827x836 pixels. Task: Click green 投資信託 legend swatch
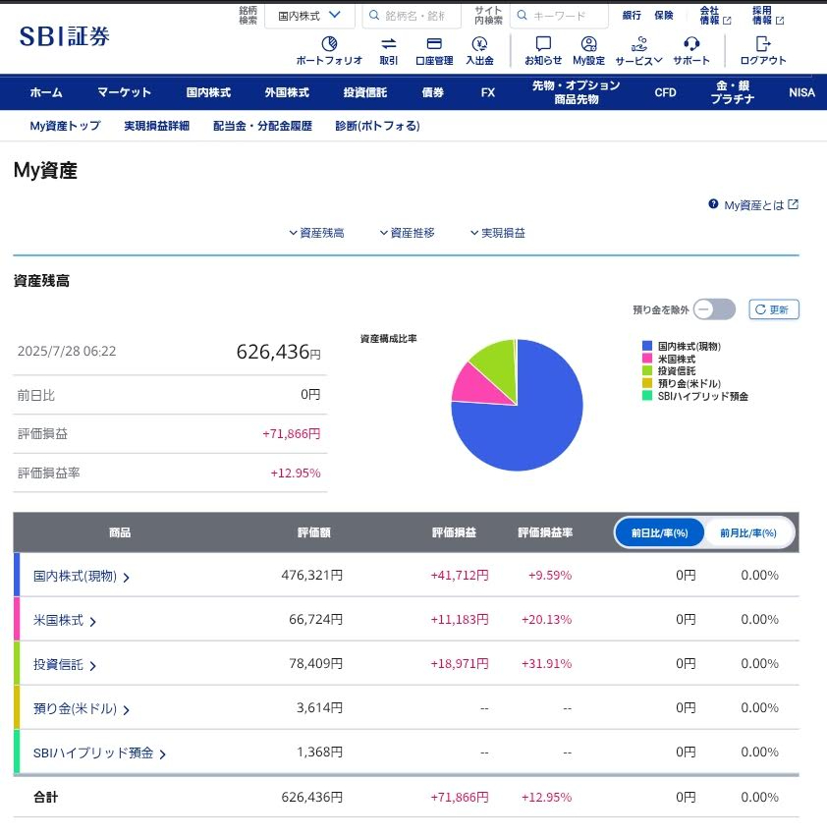click(x=647, y=370)
